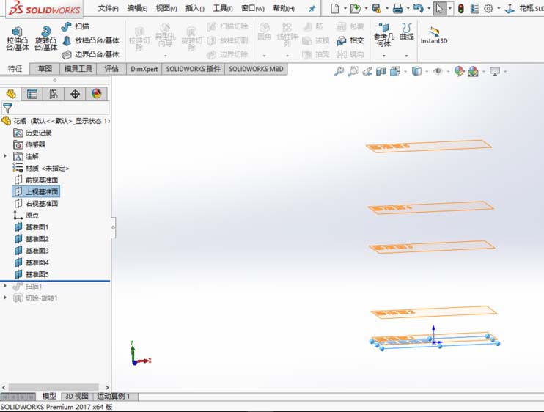Image resolution: width=544 pixels, height=412 pixels.
Task: Click Previous View icon in view toolbar
Action: (x=367, y=71)
